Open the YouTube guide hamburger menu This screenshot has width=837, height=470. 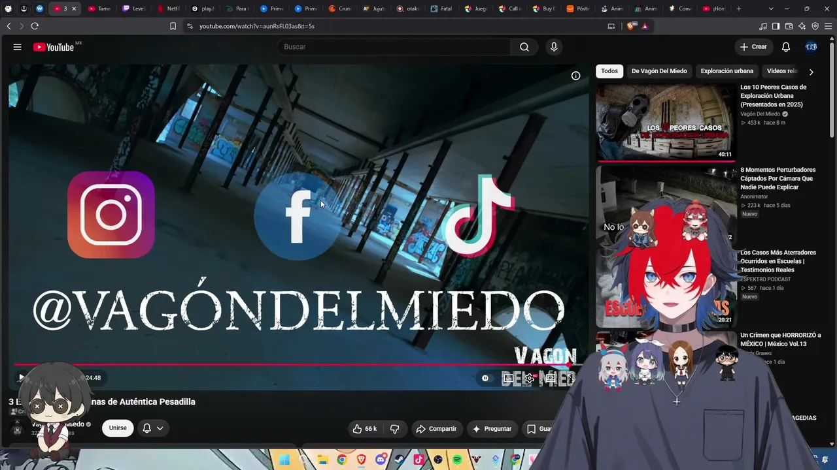[x=18, y=47]
